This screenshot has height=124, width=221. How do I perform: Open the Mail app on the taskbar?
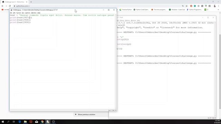(37, 122)
